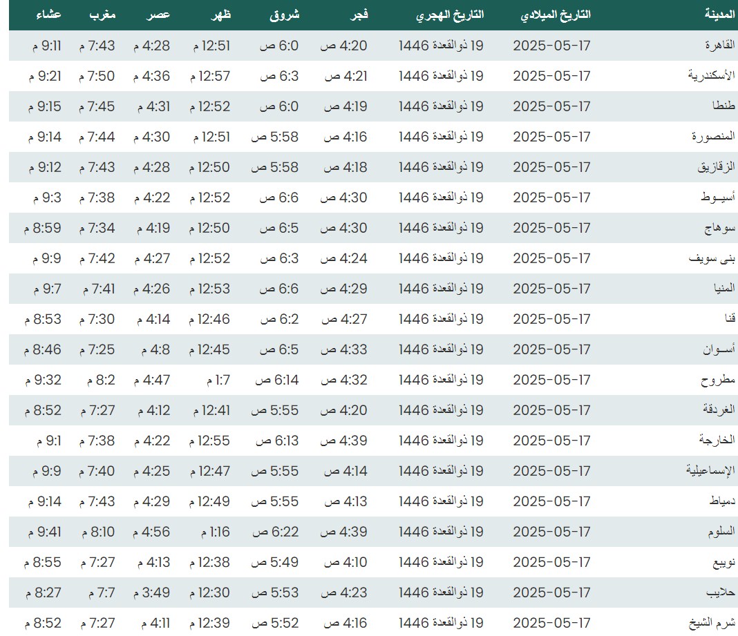Click the Fajr time for دمياط
738x636 pixels.
coord(346,501)
